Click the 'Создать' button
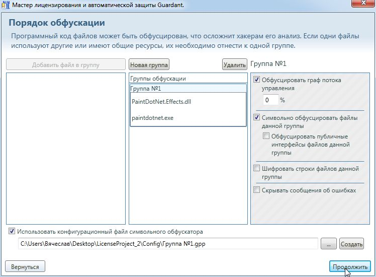Image resolution: width=376 pixels, height=277 pixels. click(x=351, y=244)
